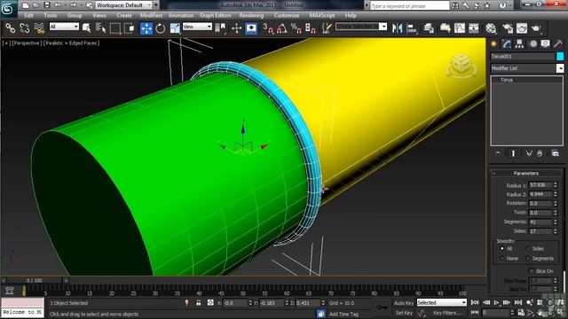The height and width of the screenshot is (319, 568).
Task: Select Smooth 'Segments' radio button
Action: point(527,258)
